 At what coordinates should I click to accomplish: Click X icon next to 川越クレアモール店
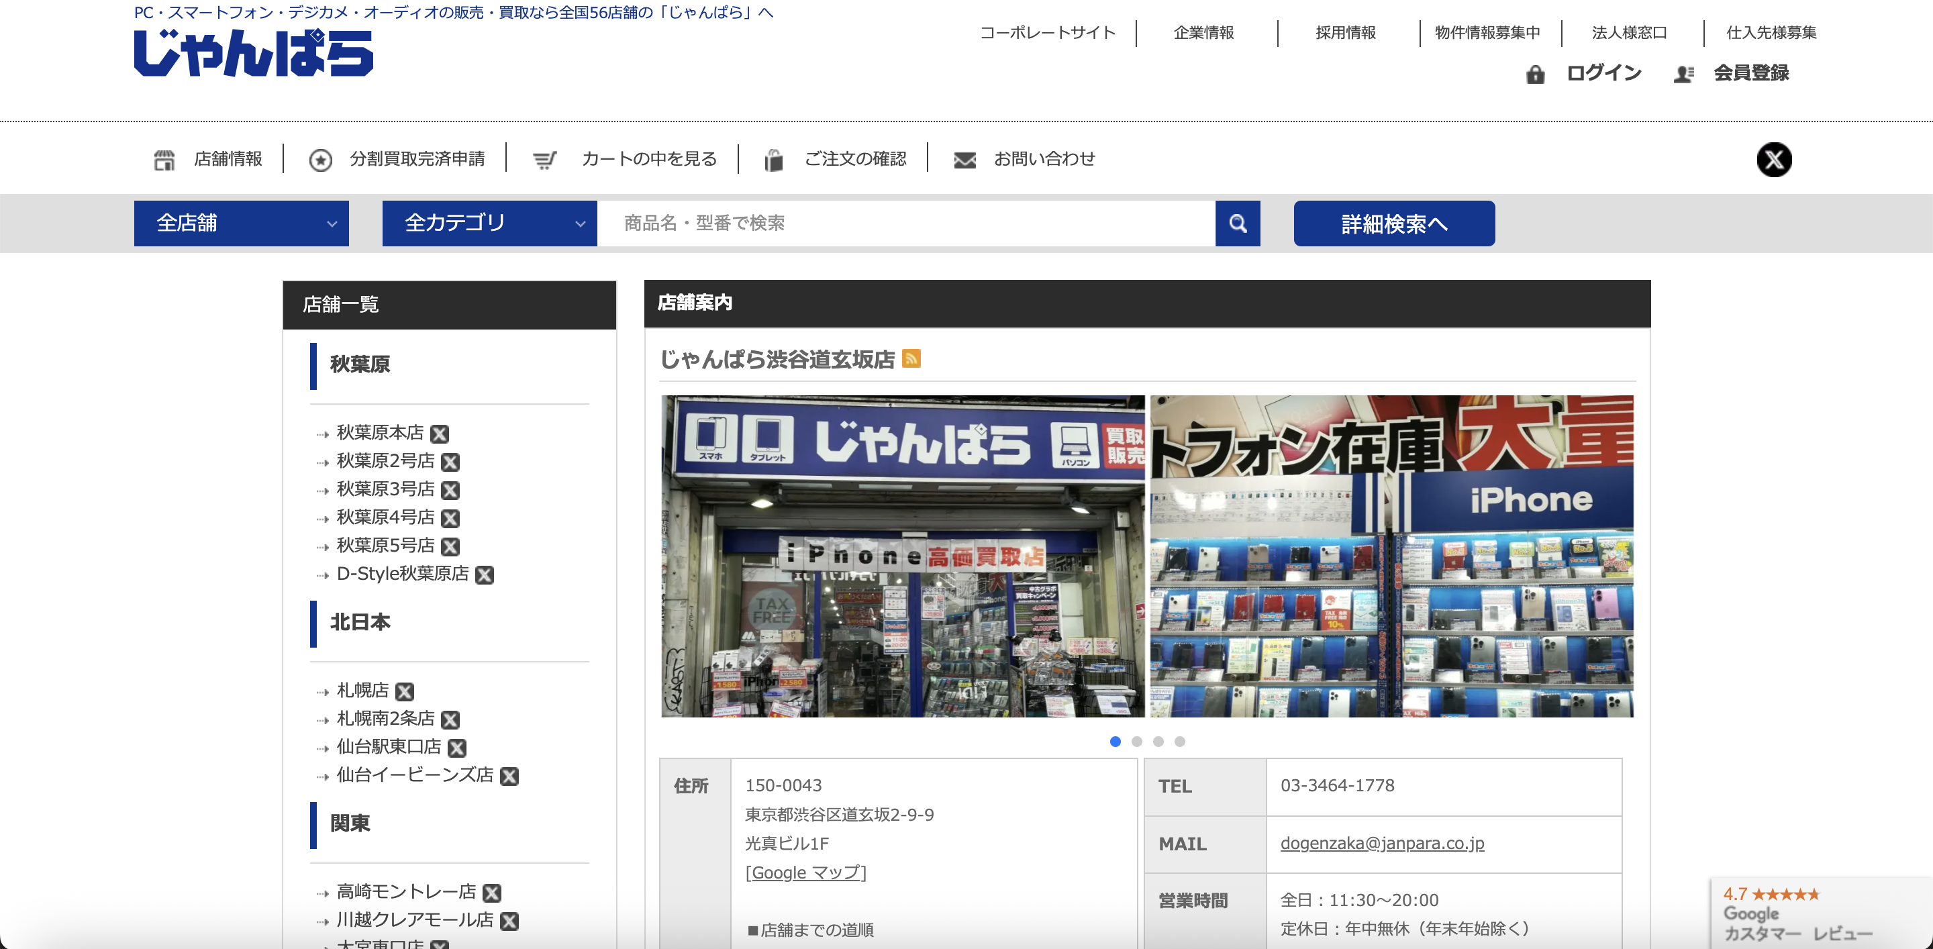coord(509,921)
